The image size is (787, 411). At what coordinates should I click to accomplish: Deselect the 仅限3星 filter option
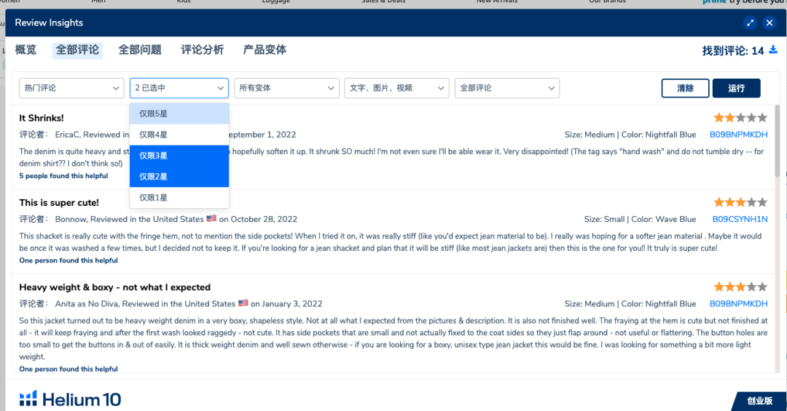pyautogui.click(x=179, y=156)
